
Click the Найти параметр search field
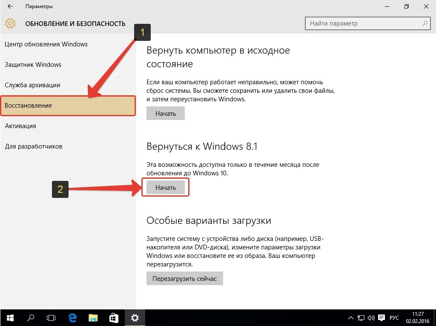pyautogui.click(x=366, y=23)
